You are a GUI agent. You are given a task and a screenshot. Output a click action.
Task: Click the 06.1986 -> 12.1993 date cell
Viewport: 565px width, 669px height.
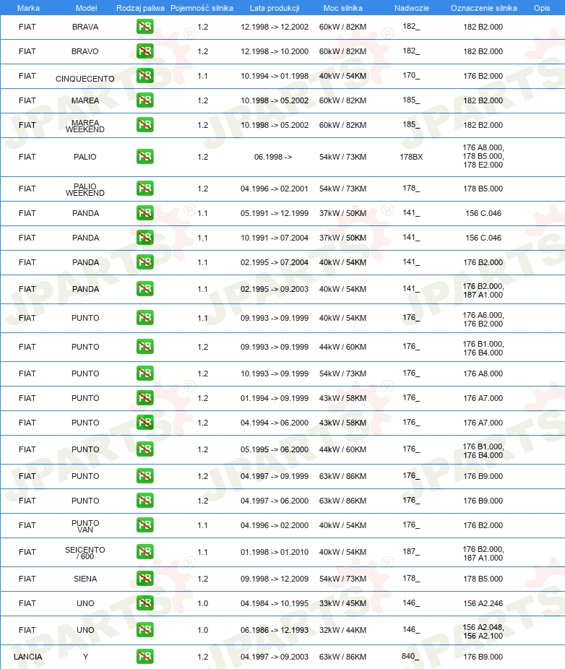click(x=275, y=630)
